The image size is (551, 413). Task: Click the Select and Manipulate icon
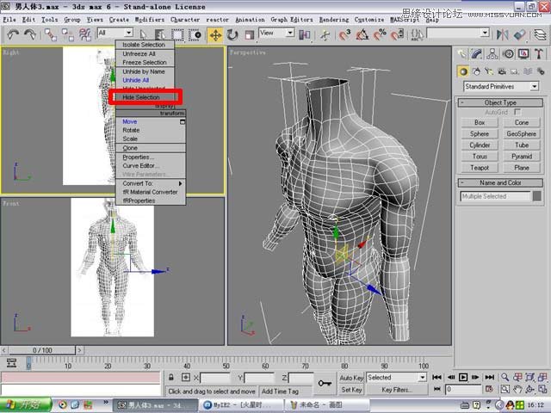(x=325, y=34)
